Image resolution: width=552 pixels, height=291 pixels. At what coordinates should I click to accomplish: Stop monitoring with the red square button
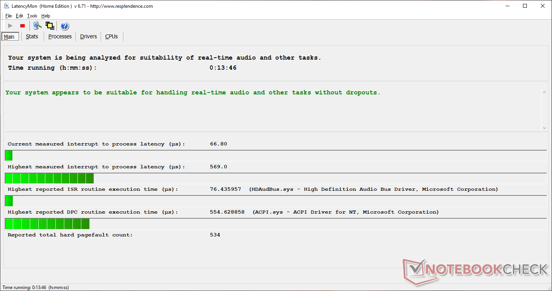click(22, 26)
